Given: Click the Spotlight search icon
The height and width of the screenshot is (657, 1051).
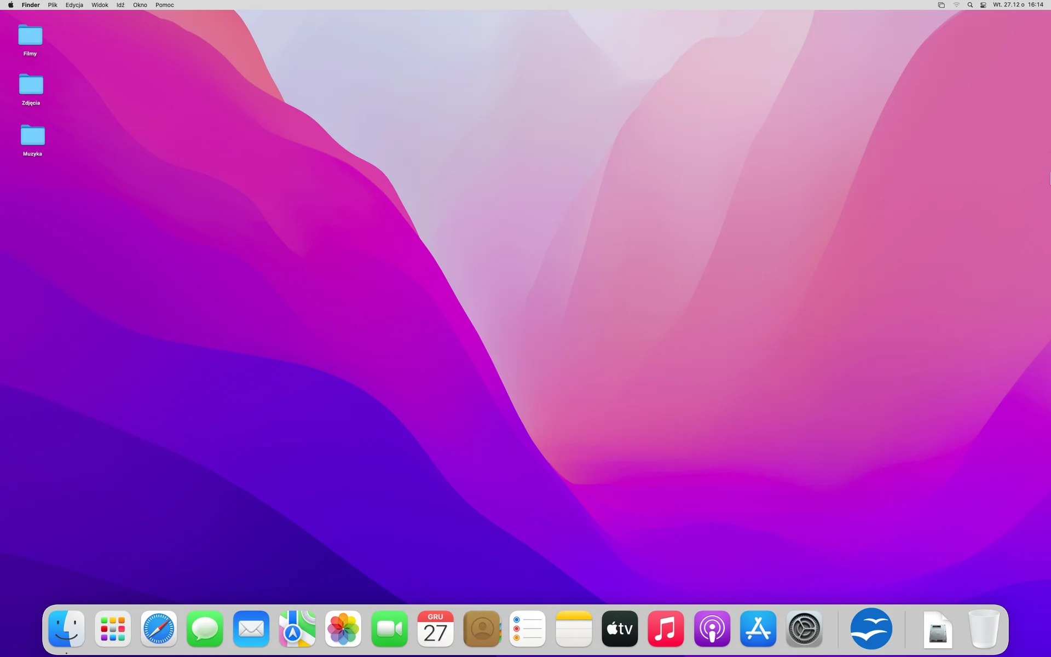Looking at the screenshot, I should [970, 5].
